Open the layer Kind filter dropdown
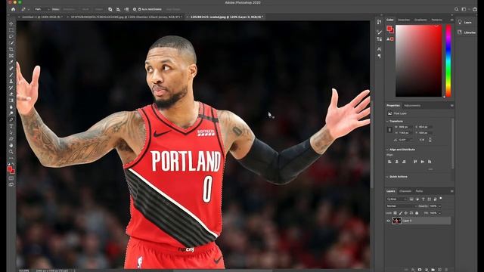 click(x=397, y=199)
